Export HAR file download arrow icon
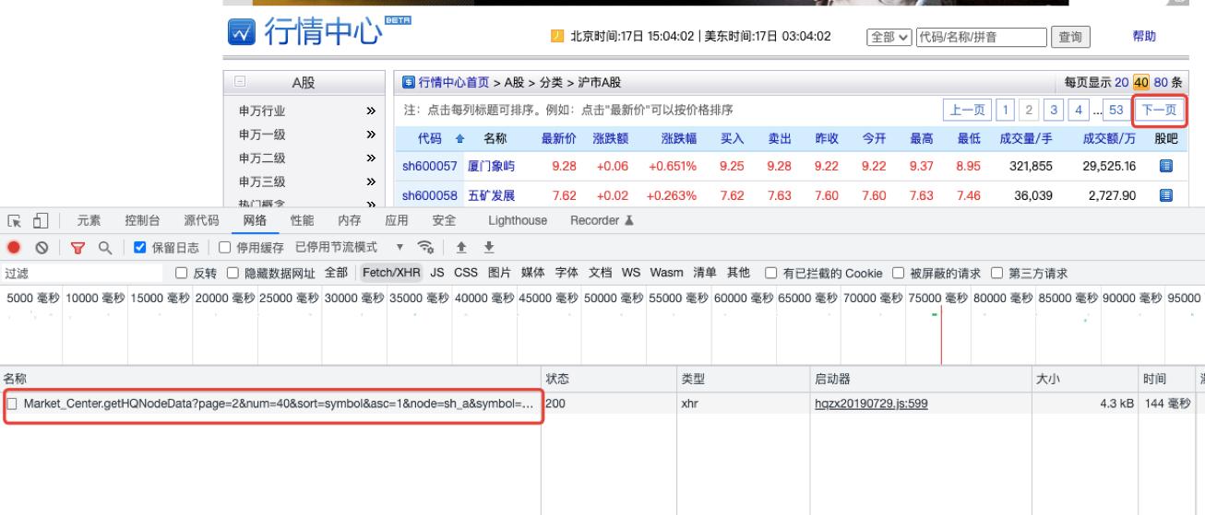 click(490, 247)
